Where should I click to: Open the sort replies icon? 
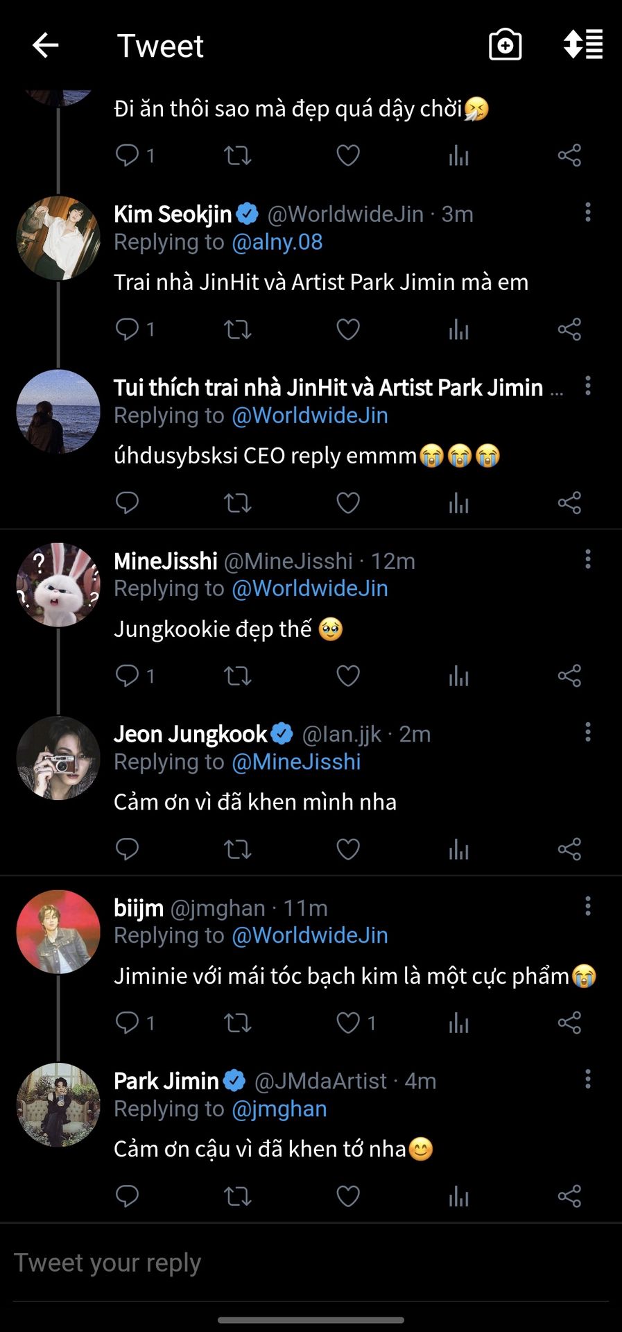[x=582, y=45]
